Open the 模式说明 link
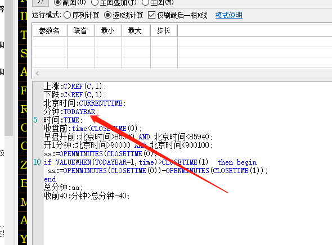The image size is (332, 245). [229, 15]
